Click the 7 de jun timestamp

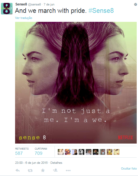pyautogui.click(x=49, y=4)
